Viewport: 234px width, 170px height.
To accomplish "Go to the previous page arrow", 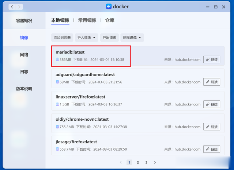I will pyautogui.click(x=121, y=162).
